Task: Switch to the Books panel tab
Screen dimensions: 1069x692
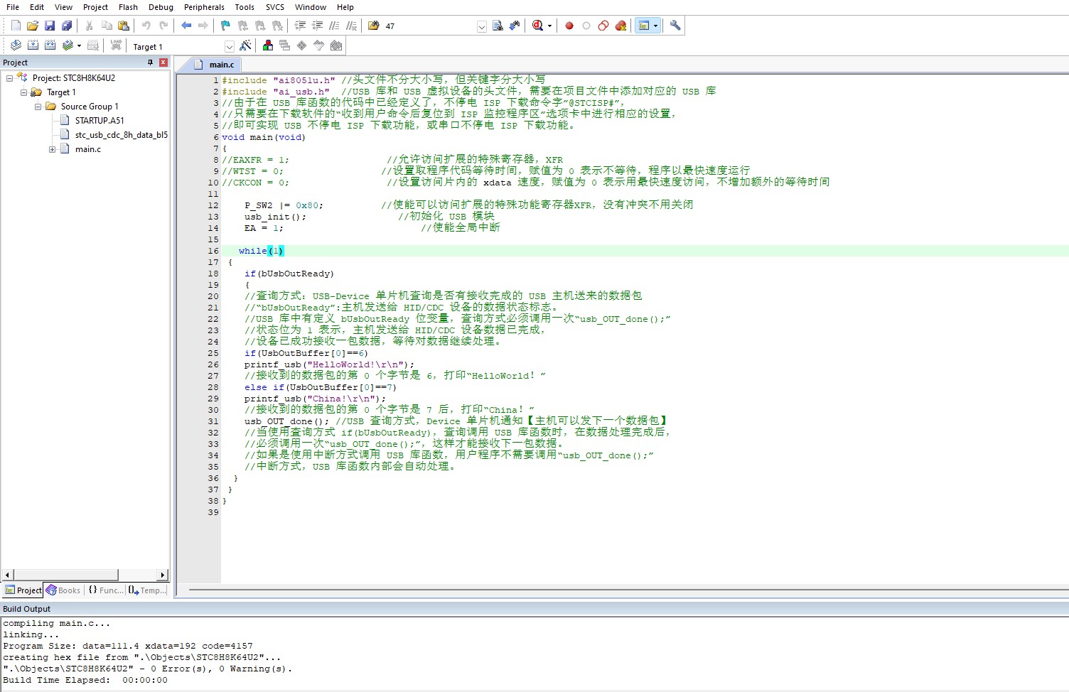Action: 64,590
